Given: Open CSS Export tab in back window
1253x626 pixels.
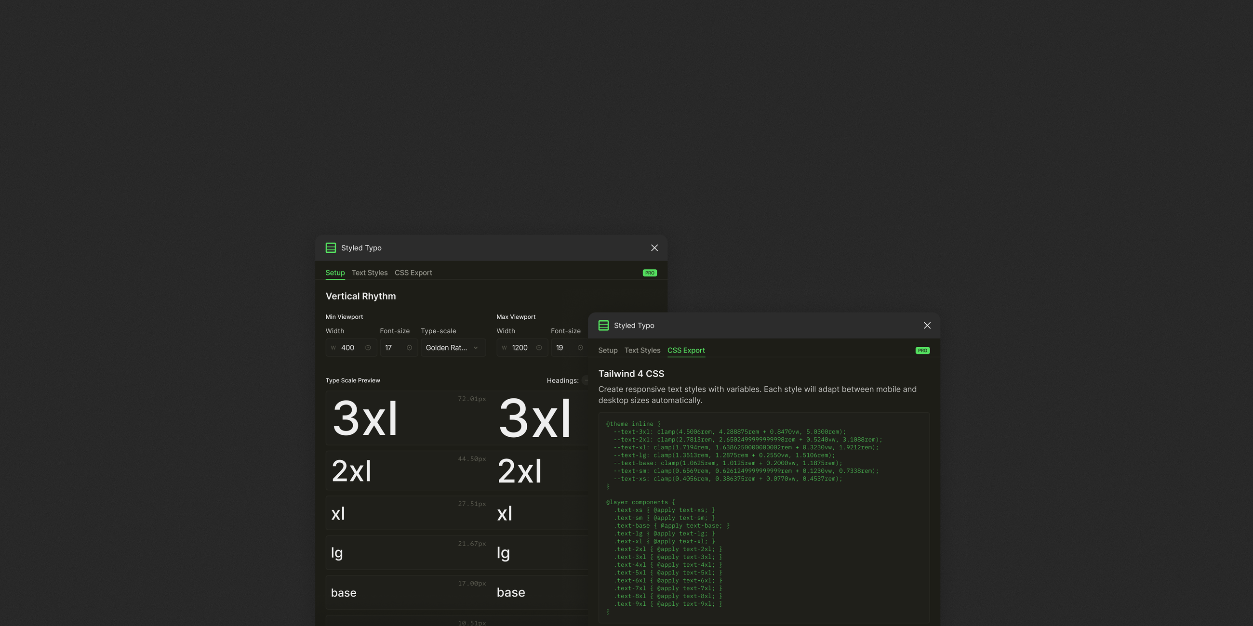Looking at the screenshot, I should [413, 273].
